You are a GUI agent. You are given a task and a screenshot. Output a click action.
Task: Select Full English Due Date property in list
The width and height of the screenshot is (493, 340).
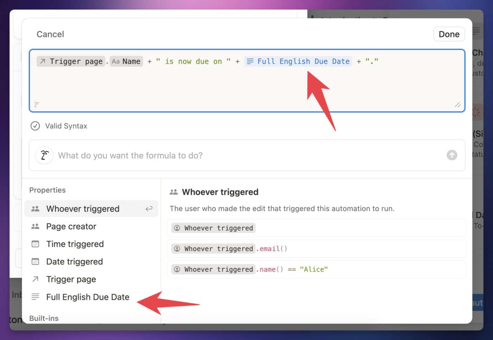[x=91, y=297]
